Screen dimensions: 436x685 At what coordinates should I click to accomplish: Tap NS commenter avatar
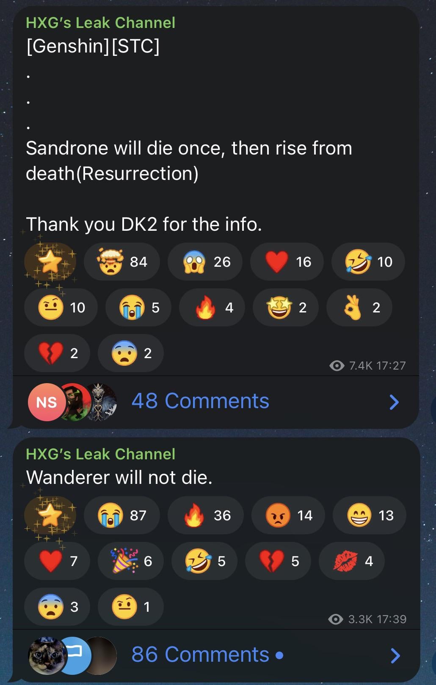tap(46, 402)
